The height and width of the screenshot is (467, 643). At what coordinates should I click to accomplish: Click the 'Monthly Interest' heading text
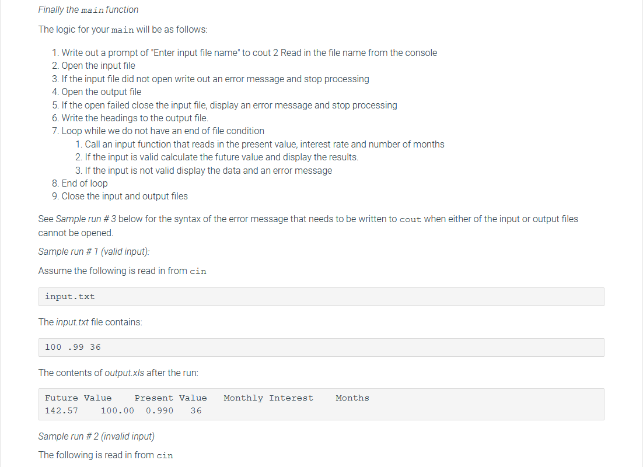tap(268, 398)
